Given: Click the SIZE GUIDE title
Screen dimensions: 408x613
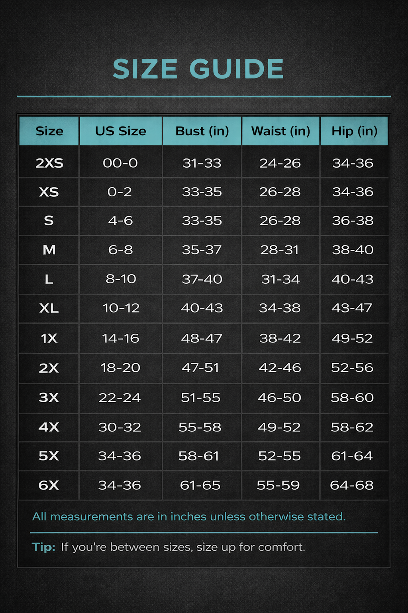Looking at the screenshot, I should click(x=198, y=69).
